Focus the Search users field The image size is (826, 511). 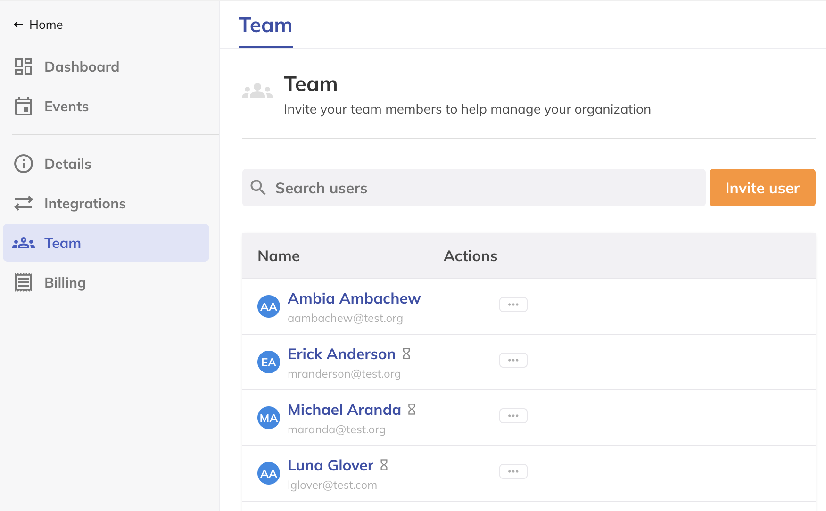474,188
